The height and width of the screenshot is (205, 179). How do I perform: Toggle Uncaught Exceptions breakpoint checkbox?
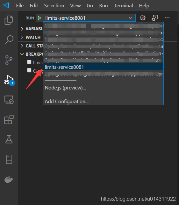(29, 62)
